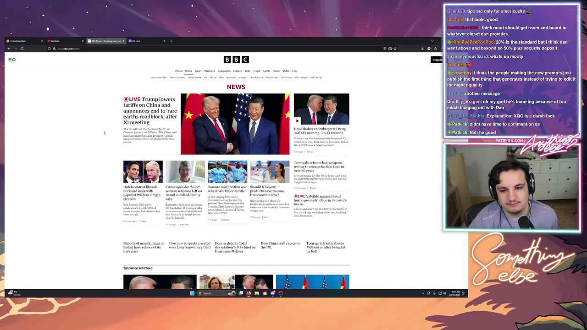Expand the list all tabs dropdown
The width and height of the screenshot is (587, 330).
[x=432, y=41]
